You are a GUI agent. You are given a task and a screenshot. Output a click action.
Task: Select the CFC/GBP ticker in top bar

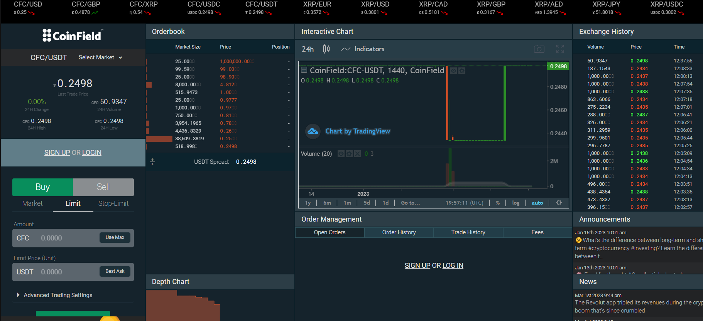click(86, 8)
